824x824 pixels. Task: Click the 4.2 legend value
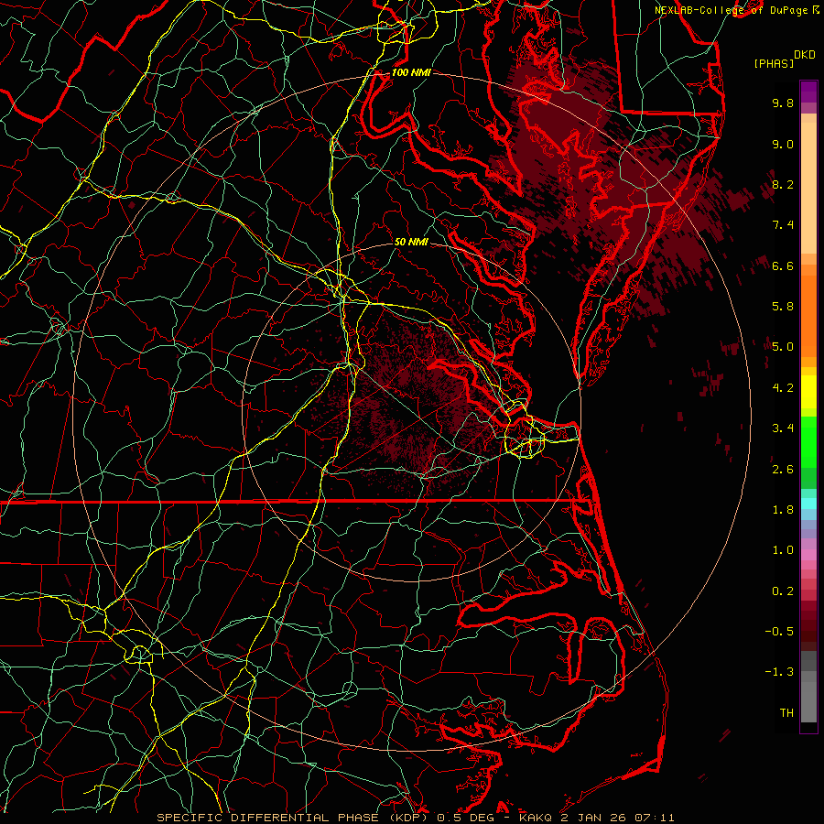click(x=783, y=388)
